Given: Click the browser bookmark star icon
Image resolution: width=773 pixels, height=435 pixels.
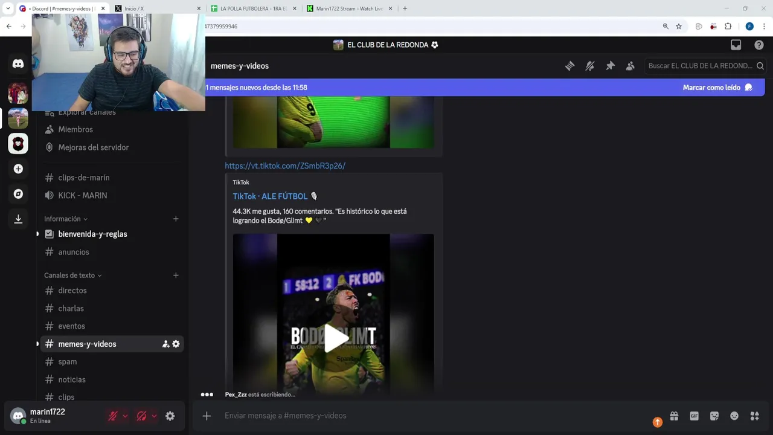Looking at the screenshot, I should [x=679, y=27].
